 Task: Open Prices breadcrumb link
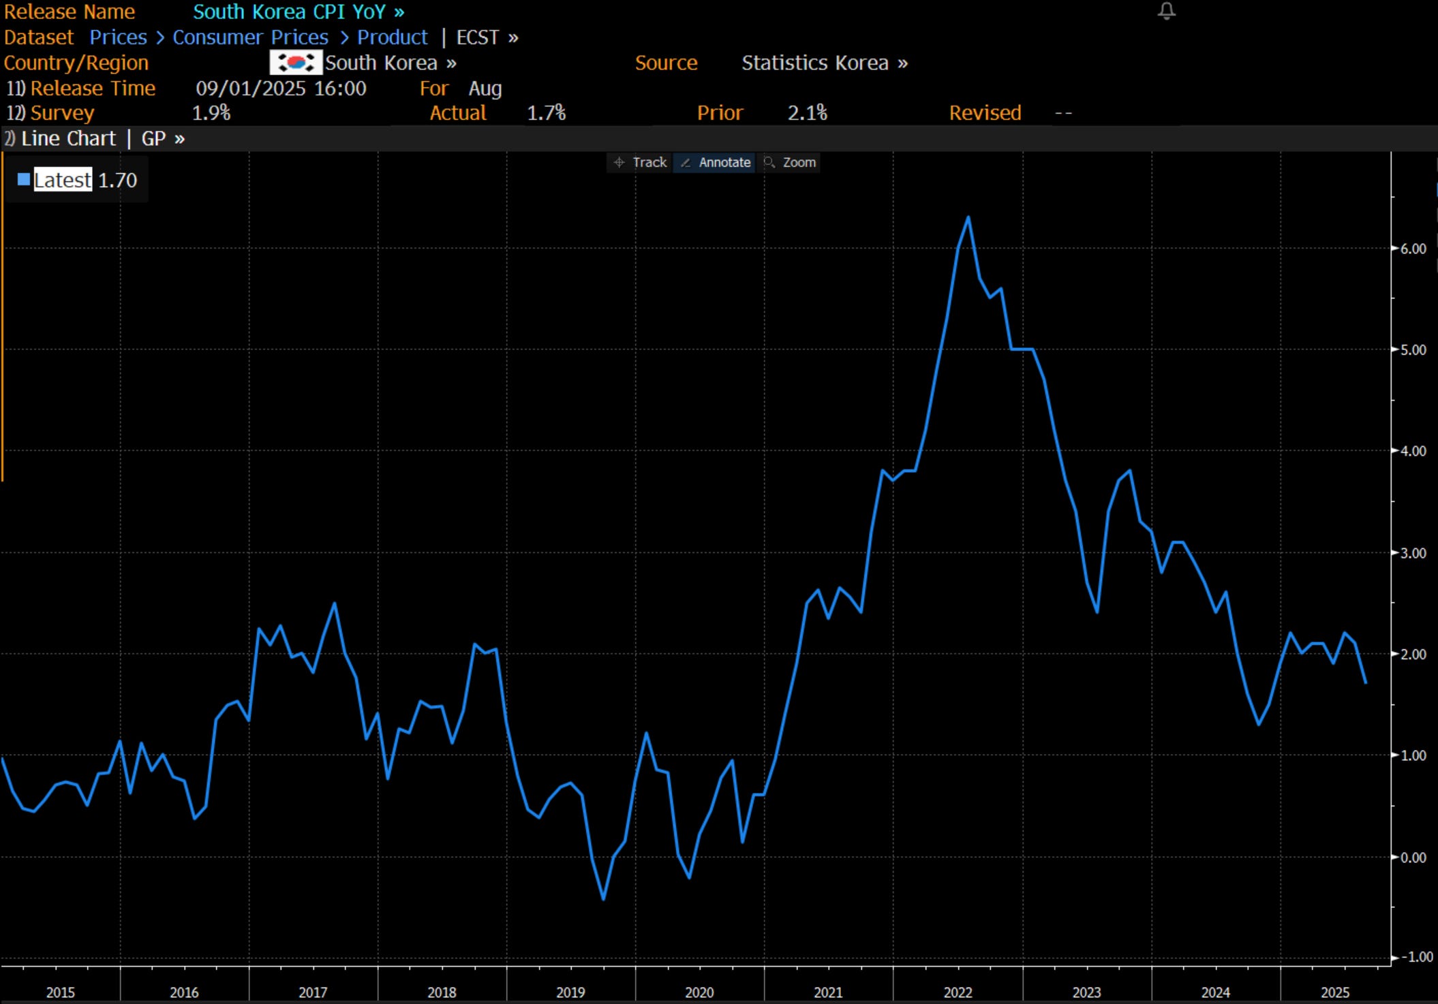118,37
